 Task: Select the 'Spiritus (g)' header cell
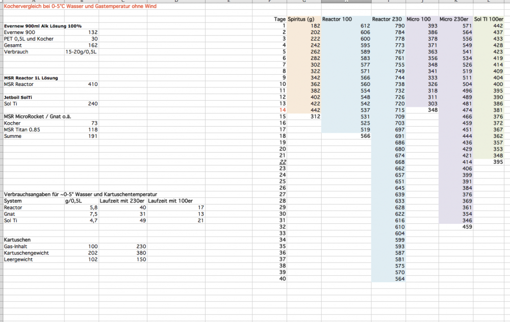[303, 19]
